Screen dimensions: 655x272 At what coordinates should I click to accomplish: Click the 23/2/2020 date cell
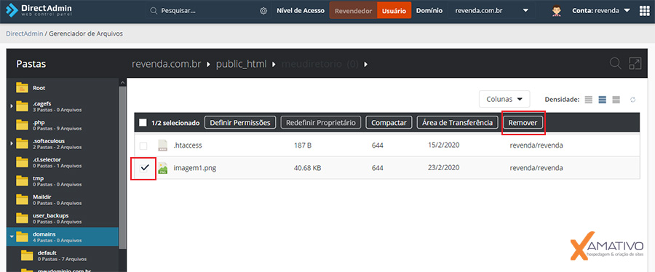[444, 168]
